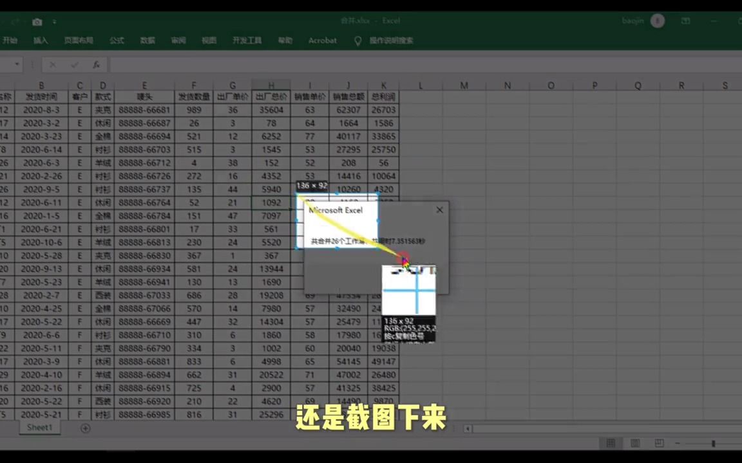
Task: Close the Microsoft Excel message dialog
Action: pyautogui.click(x=439, y=210)
